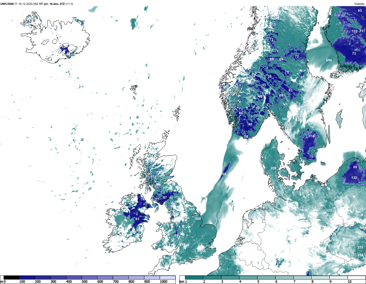Click the pale lavender 900–1000 m legend swatch

(x=152, y=278)
